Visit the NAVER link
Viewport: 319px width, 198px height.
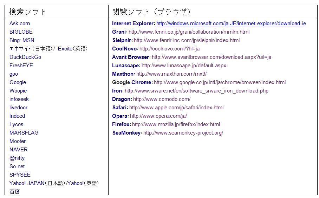(x=18, y=150)
